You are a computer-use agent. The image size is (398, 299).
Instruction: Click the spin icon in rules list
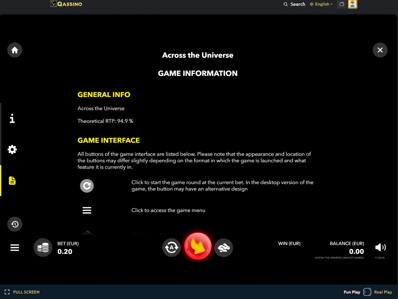coord(87,186)
